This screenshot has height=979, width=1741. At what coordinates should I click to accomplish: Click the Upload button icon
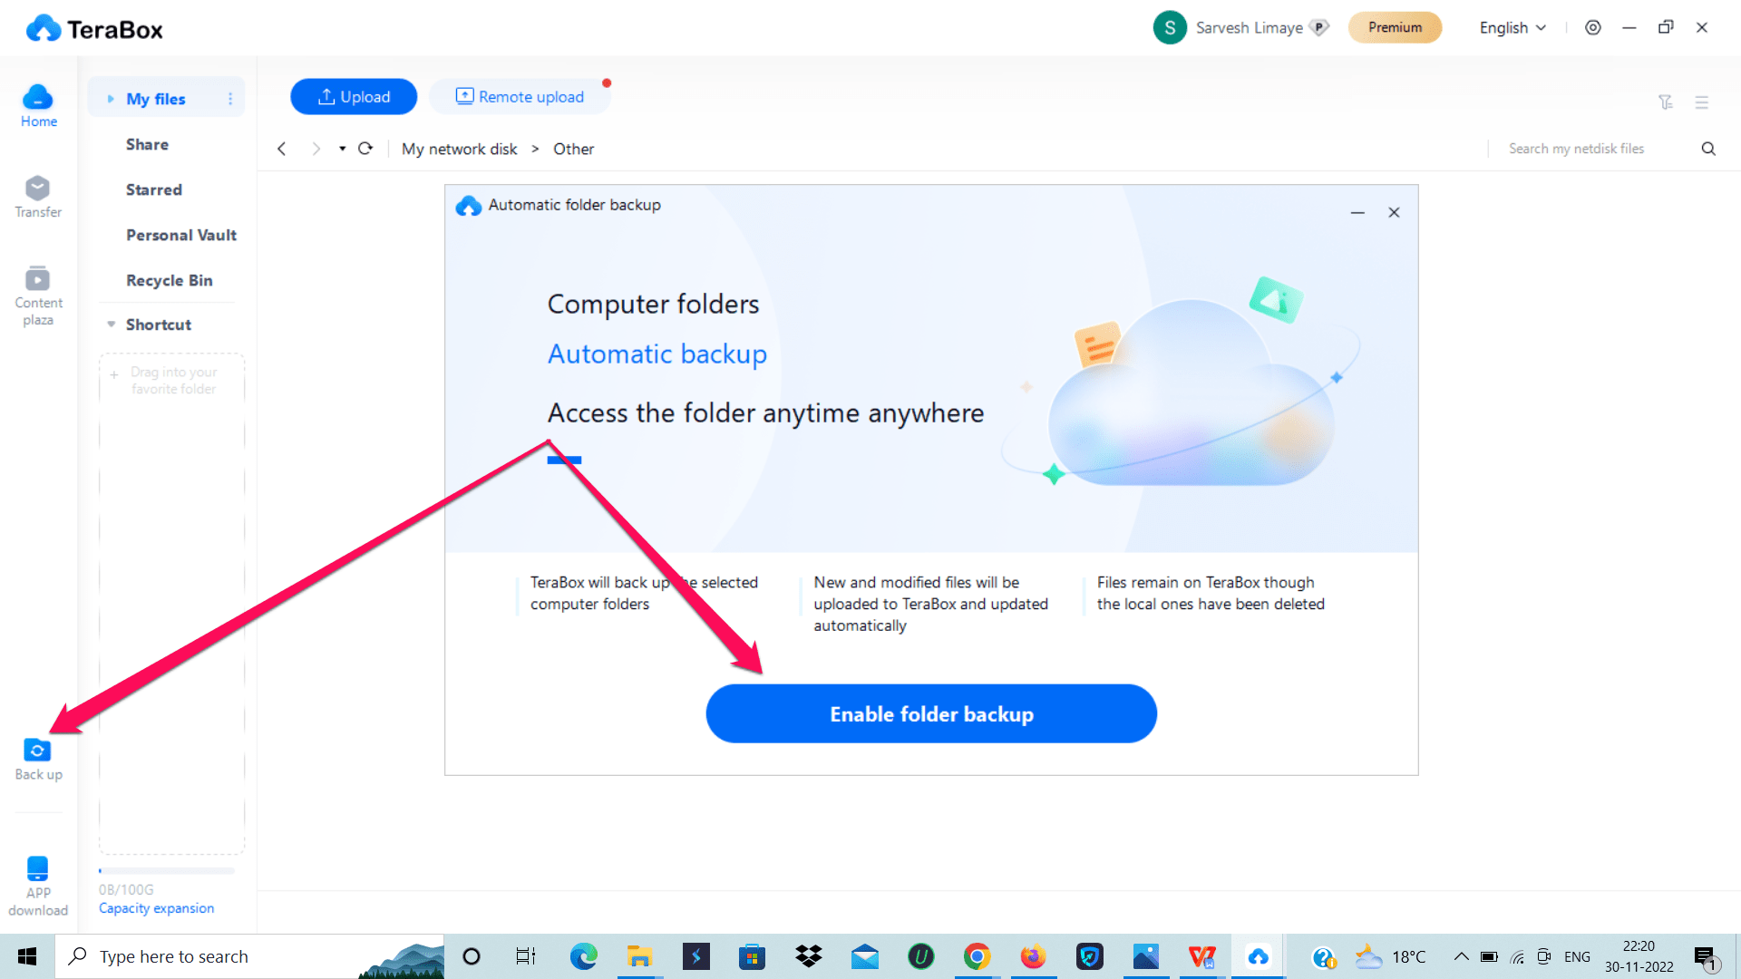pyautogui.click(x=327, y=97)
